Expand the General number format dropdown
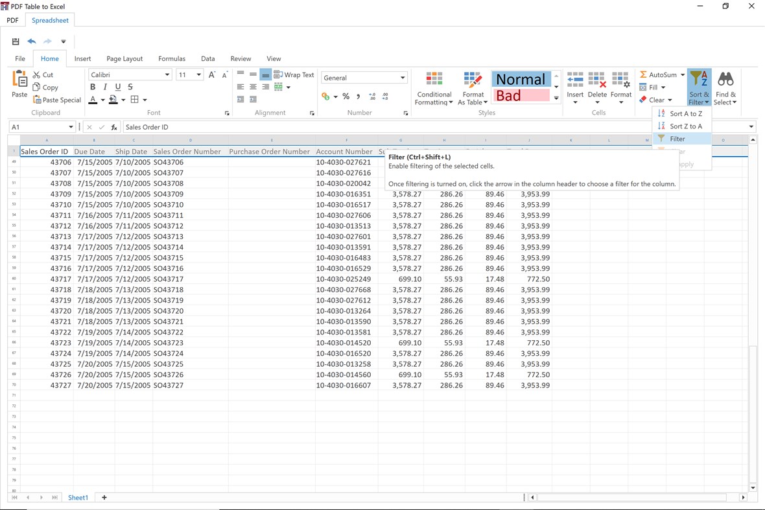Viewport: 765px width, 510px height. 403,78
